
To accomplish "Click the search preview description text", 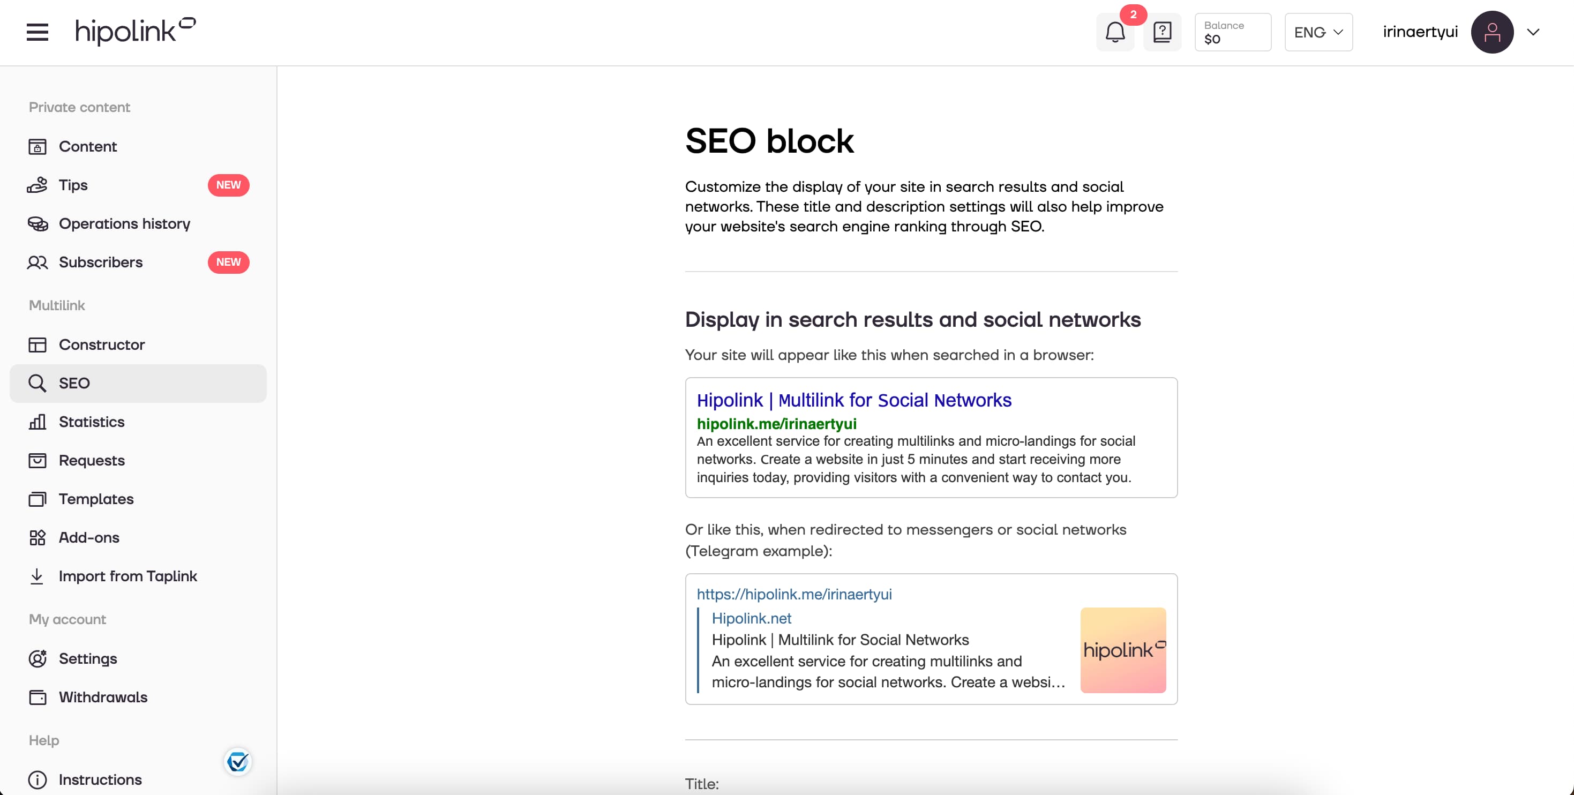I will [x=916, y=460].
